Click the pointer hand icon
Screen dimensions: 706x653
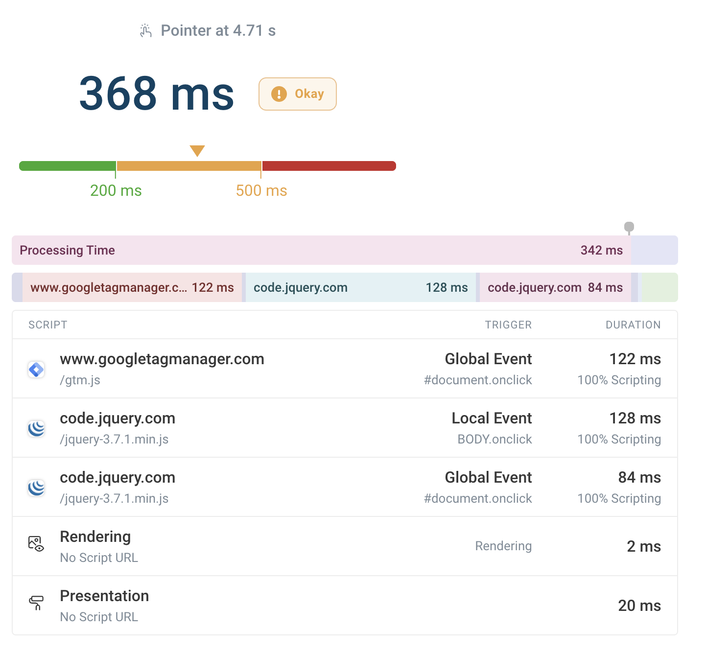pos(146,31)
